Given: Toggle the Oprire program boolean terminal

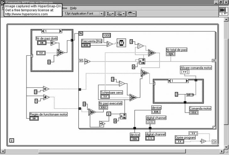Looking at the screenshot, I should click(x=180, y=142).
